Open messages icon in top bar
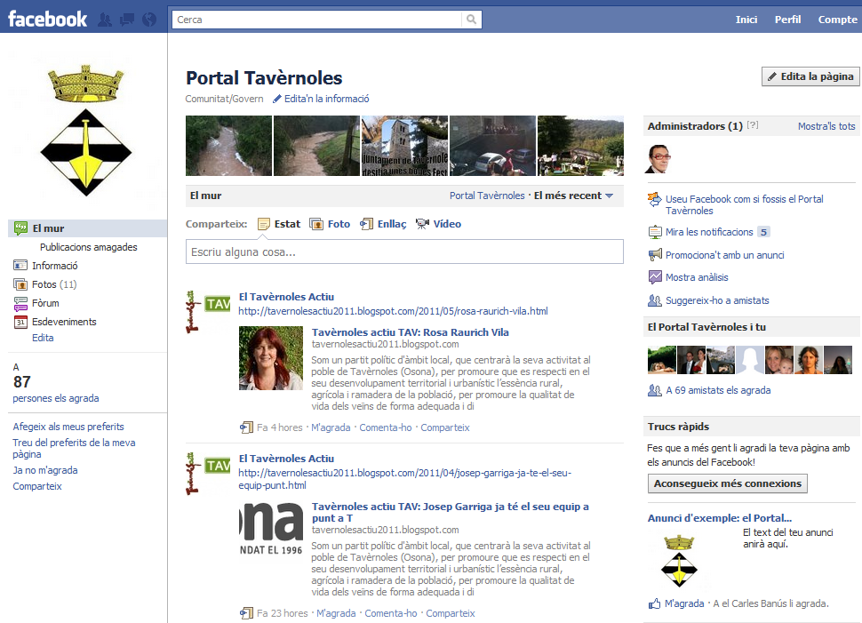Viewport: 862px width, 623px height. (x=127, y=20)
